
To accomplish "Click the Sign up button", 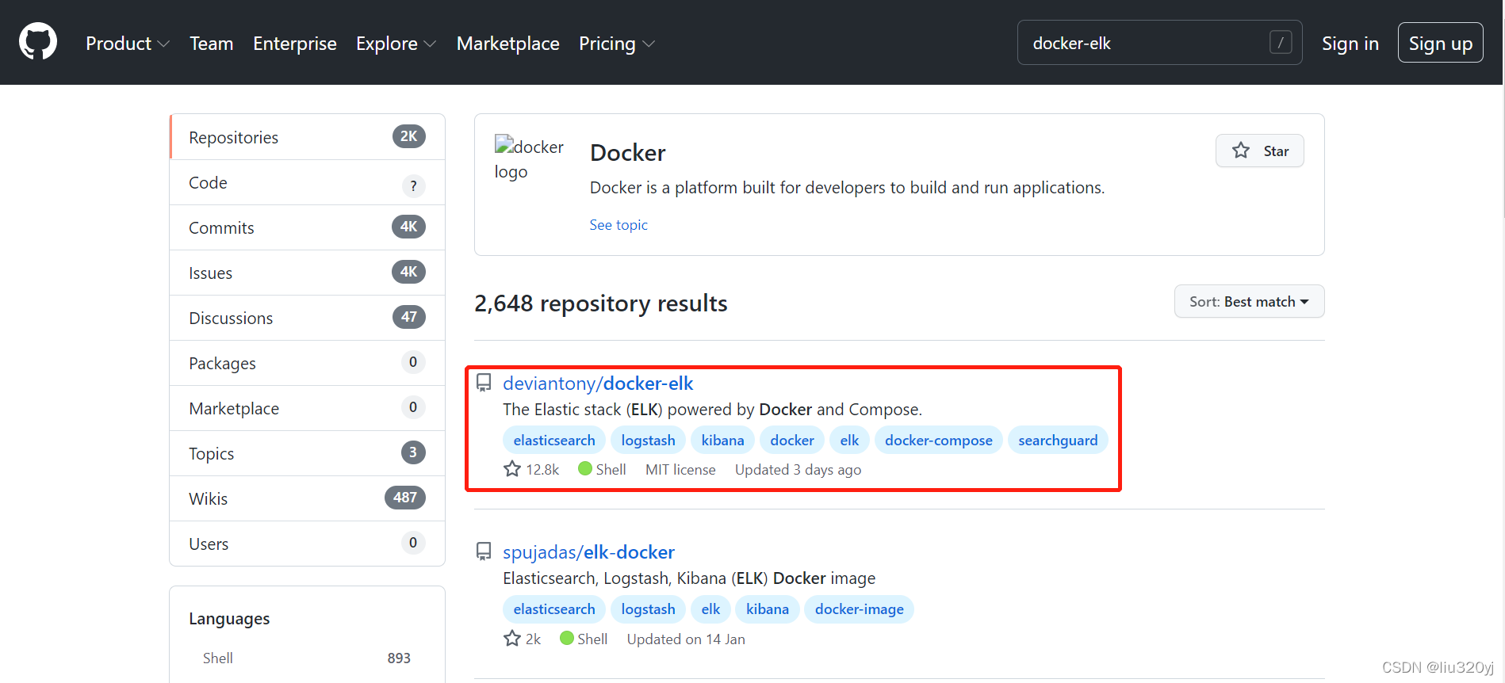I will (1440, 43).
